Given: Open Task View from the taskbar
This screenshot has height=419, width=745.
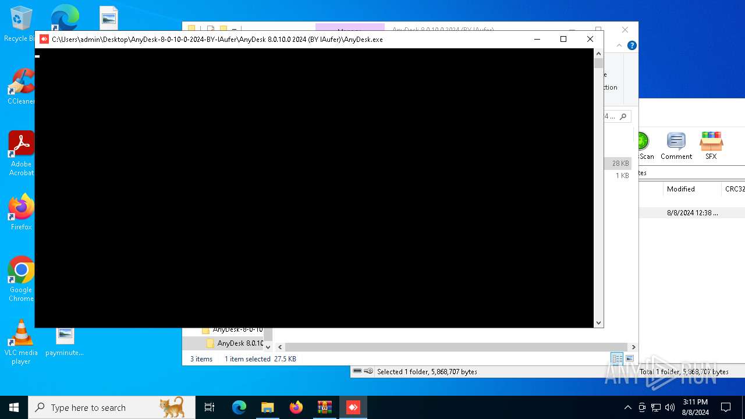Looking at the screenshot, I should tap(210, 407).
